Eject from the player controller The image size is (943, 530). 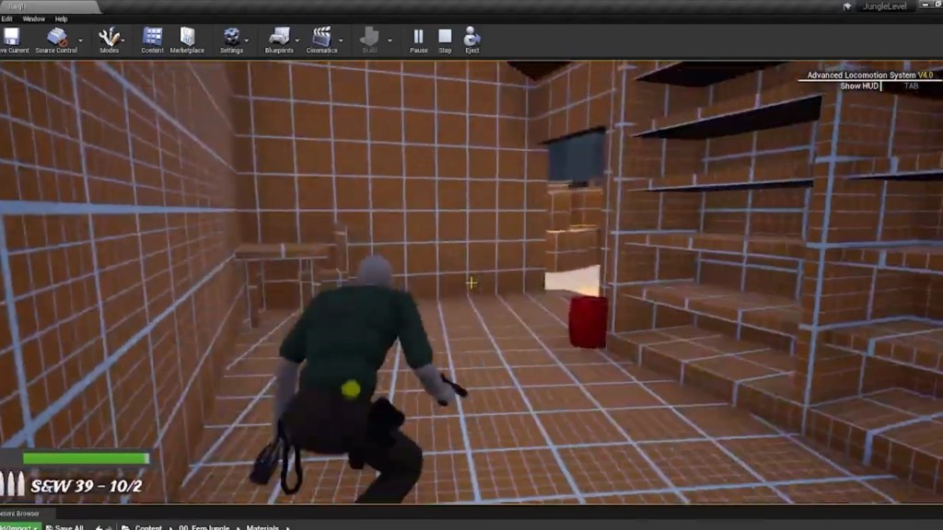pos(471,38)
